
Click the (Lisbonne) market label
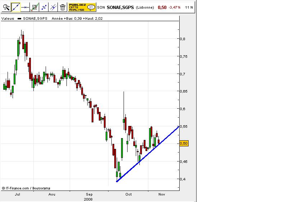coord(145,8)
